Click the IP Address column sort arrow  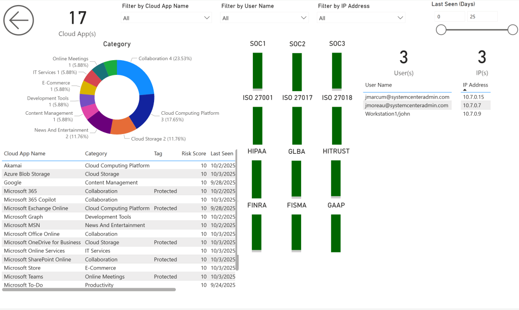click(x=465, y=90)
